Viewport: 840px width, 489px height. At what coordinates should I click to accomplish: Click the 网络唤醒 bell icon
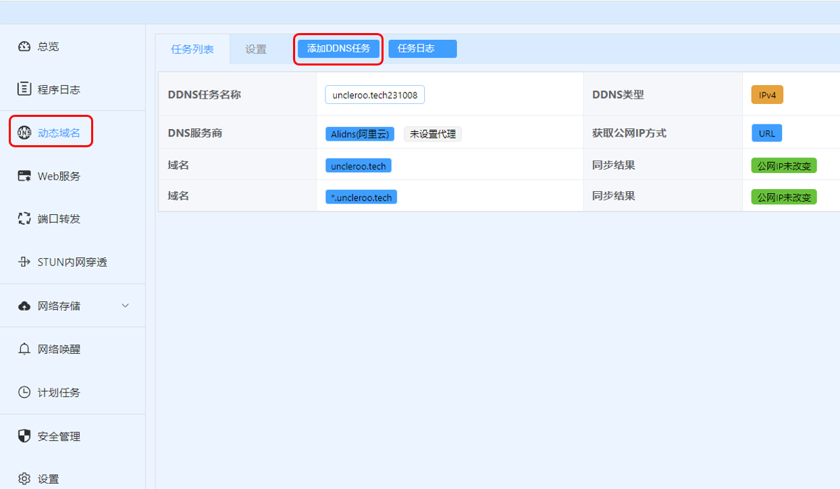[x=24, y=349]
